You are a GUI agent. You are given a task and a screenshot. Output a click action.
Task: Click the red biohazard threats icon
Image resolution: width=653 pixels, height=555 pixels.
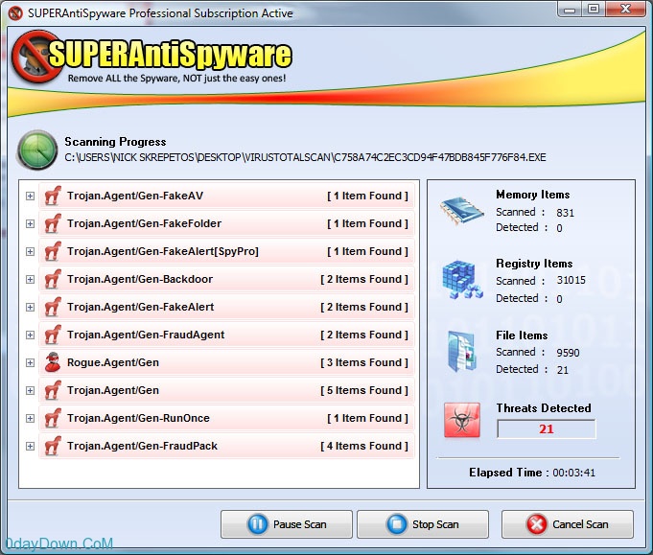pyautogui.click(x=462, y=420)
